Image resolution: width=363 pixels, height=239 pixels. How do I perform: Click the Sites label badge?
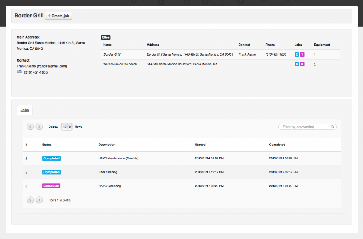click(106, 37)
